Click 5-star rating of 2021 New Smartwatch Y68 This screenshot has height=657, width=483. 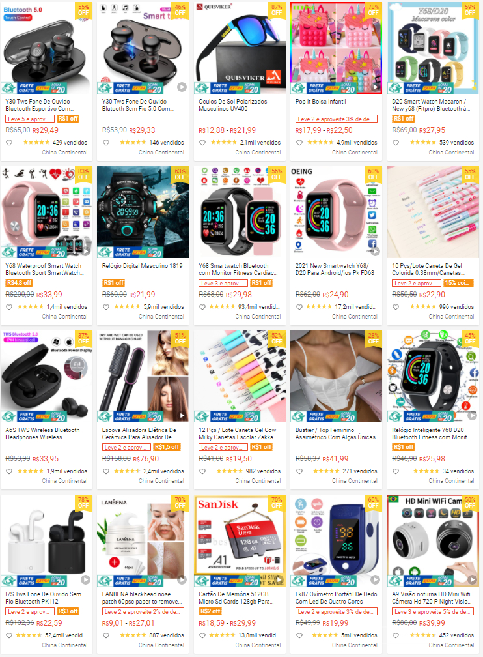318,307
